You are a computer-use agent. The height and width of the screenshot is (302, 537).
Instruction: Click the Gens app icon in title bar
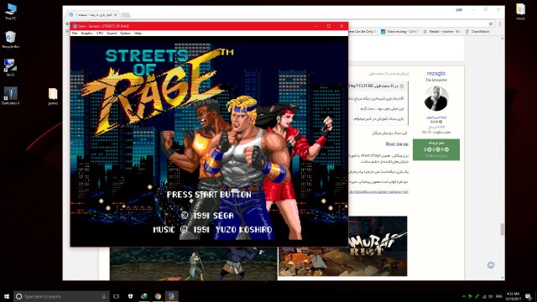tap(75, 26)
